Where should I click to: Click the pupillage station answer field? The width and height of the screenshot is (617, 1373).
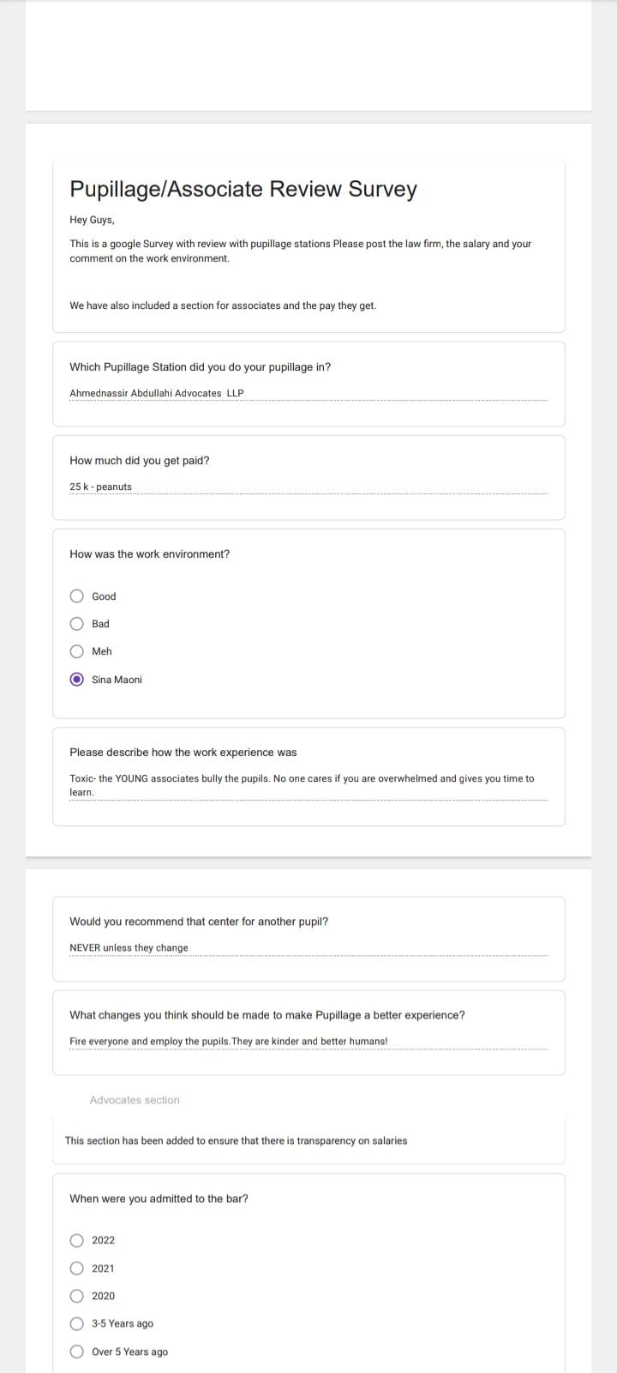coord(308,393)
